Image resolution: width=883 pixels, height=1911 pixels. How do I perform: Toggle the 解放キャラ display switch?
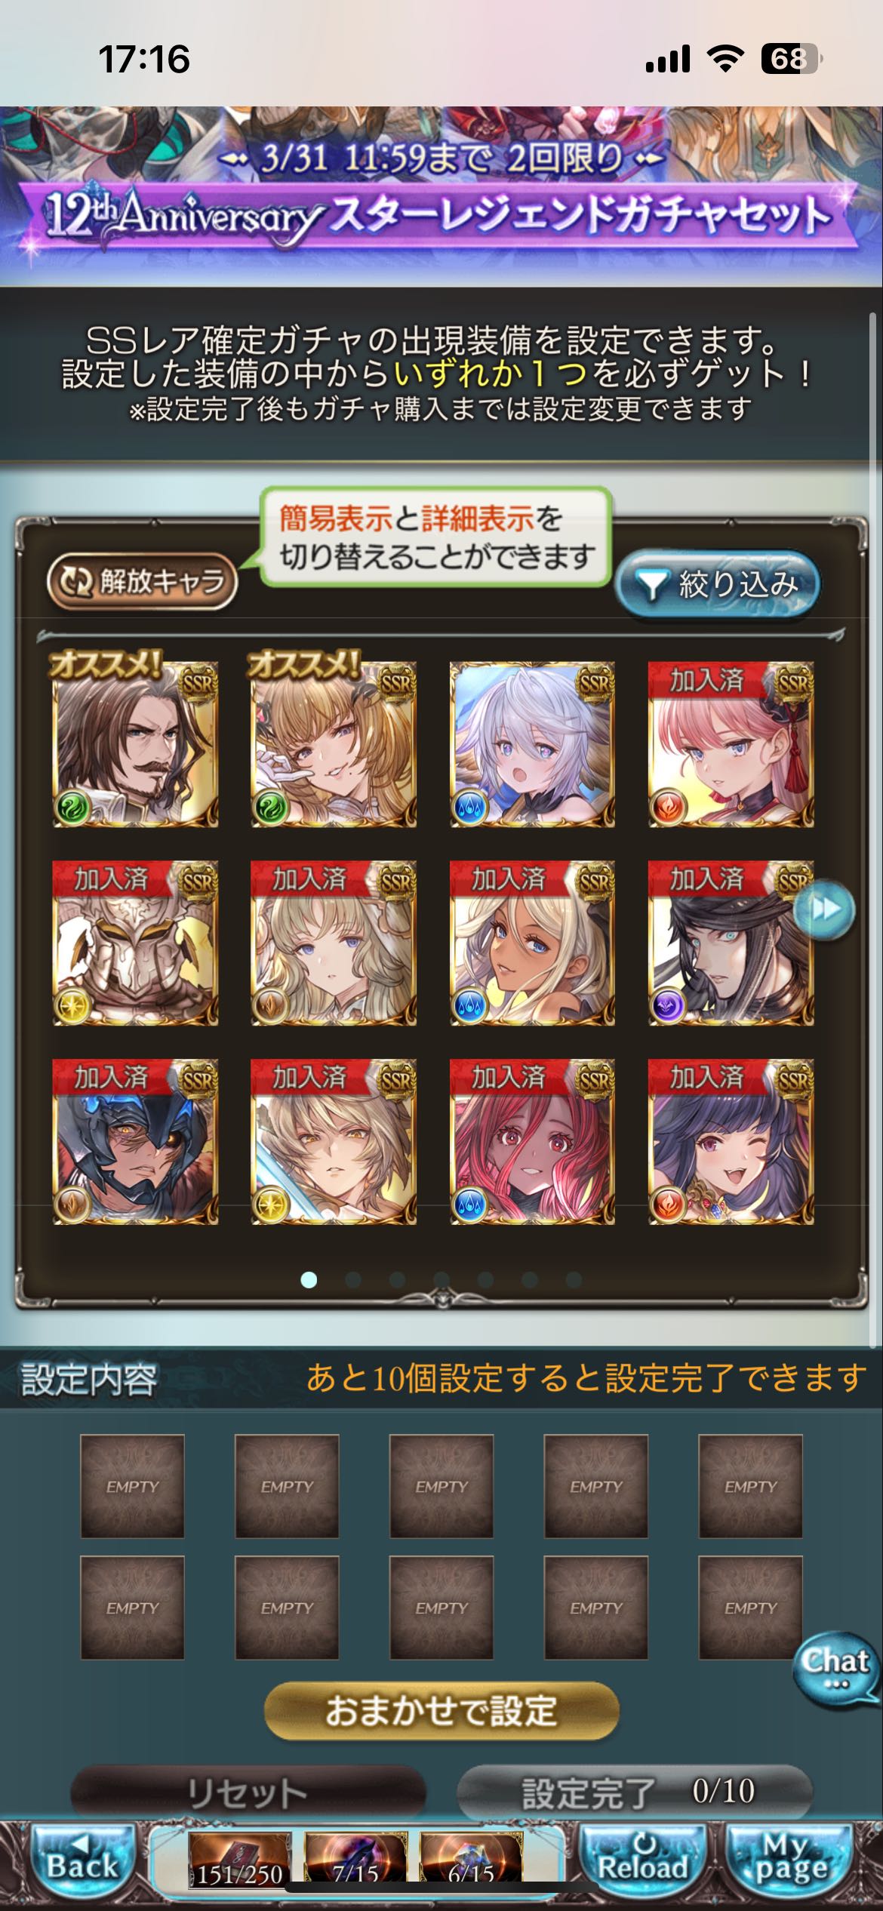(x=142, y=581)
